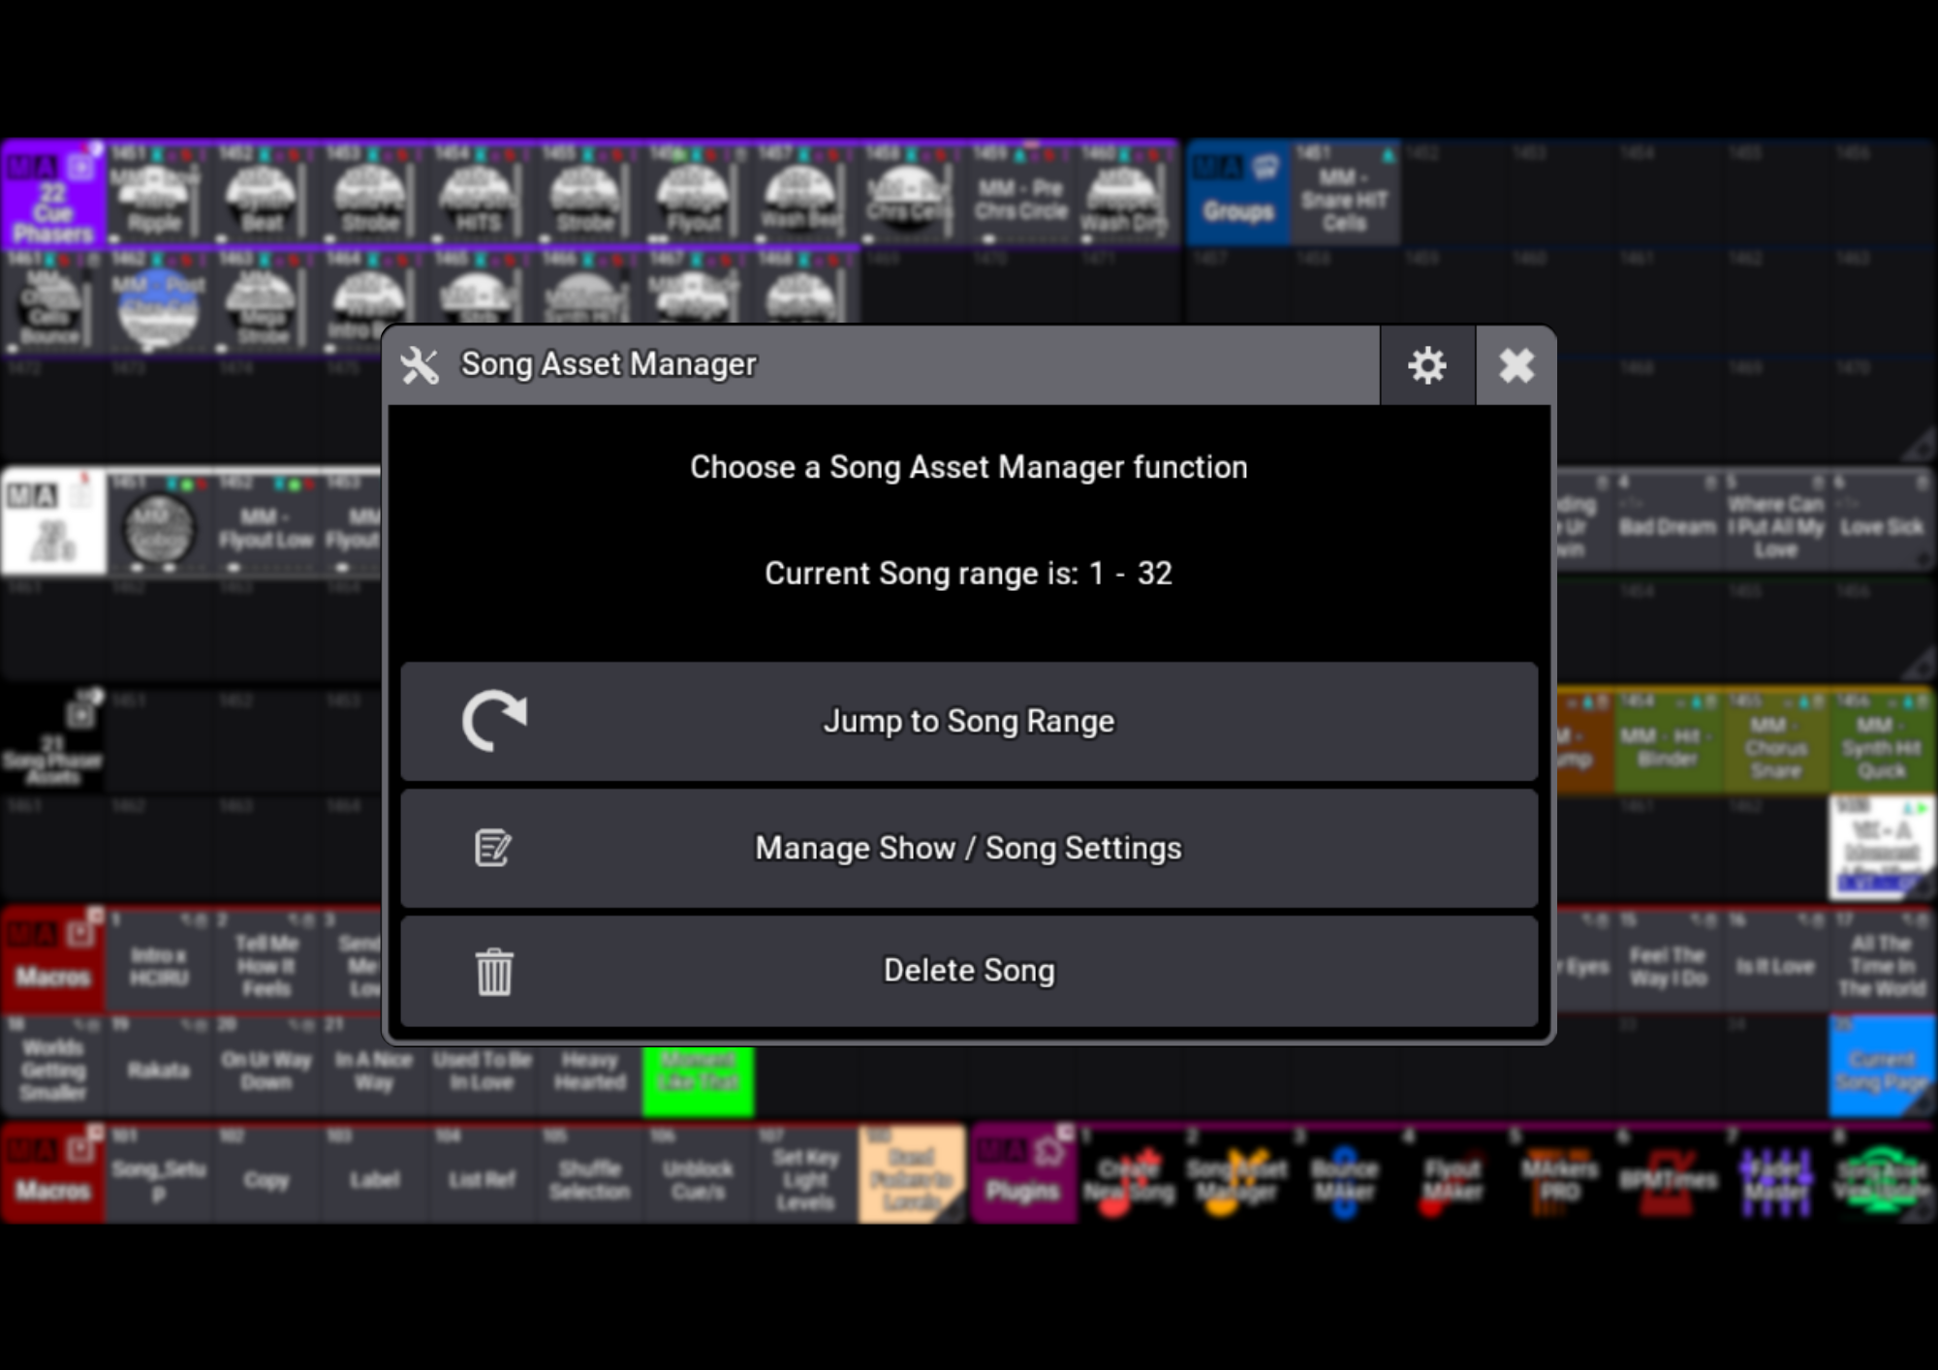Select the purple Plugins pool header

click(x=1023, y=1173)
